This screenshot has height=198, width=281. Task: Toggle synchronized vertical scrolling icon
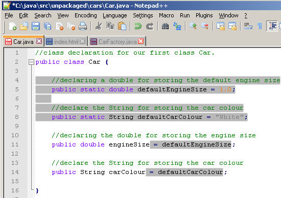221,27
